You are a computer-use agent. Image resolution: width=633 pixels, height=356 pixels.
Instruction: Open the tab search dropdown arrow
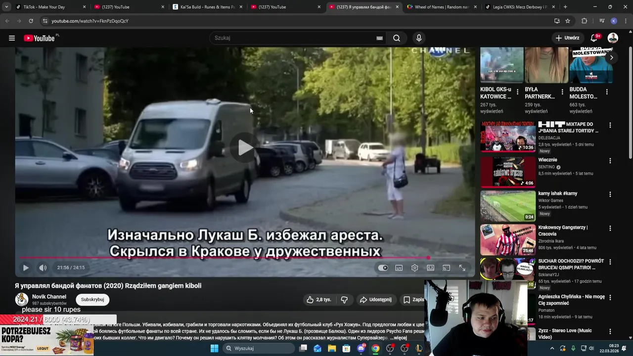[6, 7]
